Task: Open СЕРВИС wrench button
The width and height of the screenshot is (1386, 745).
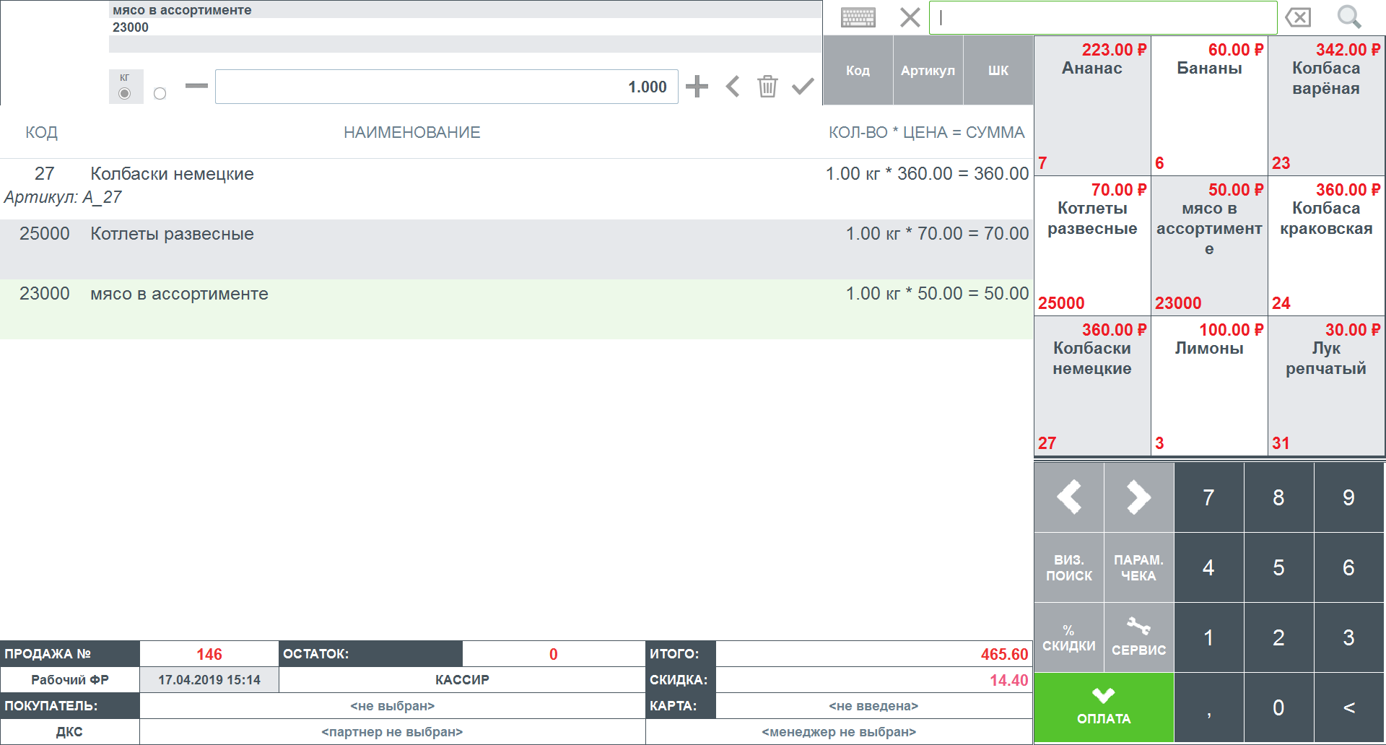Action: pos(1138,637)
